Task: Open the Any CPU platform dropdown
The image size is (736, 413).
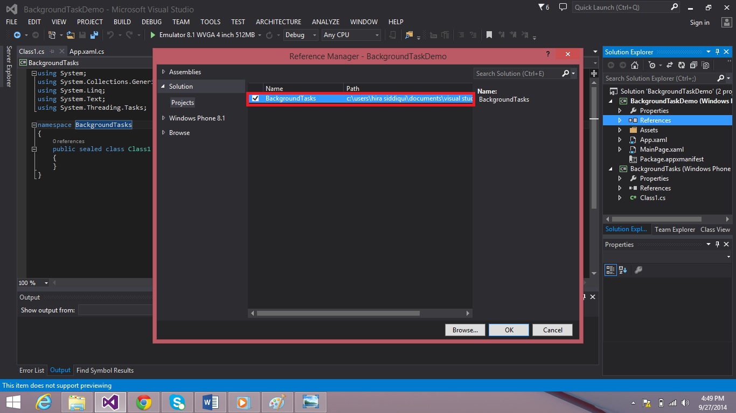Action: (351, 35)
